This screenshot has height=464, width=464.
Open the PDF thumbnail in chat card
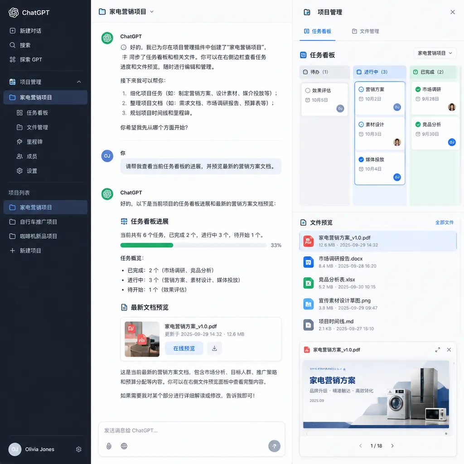click(142, 339)
